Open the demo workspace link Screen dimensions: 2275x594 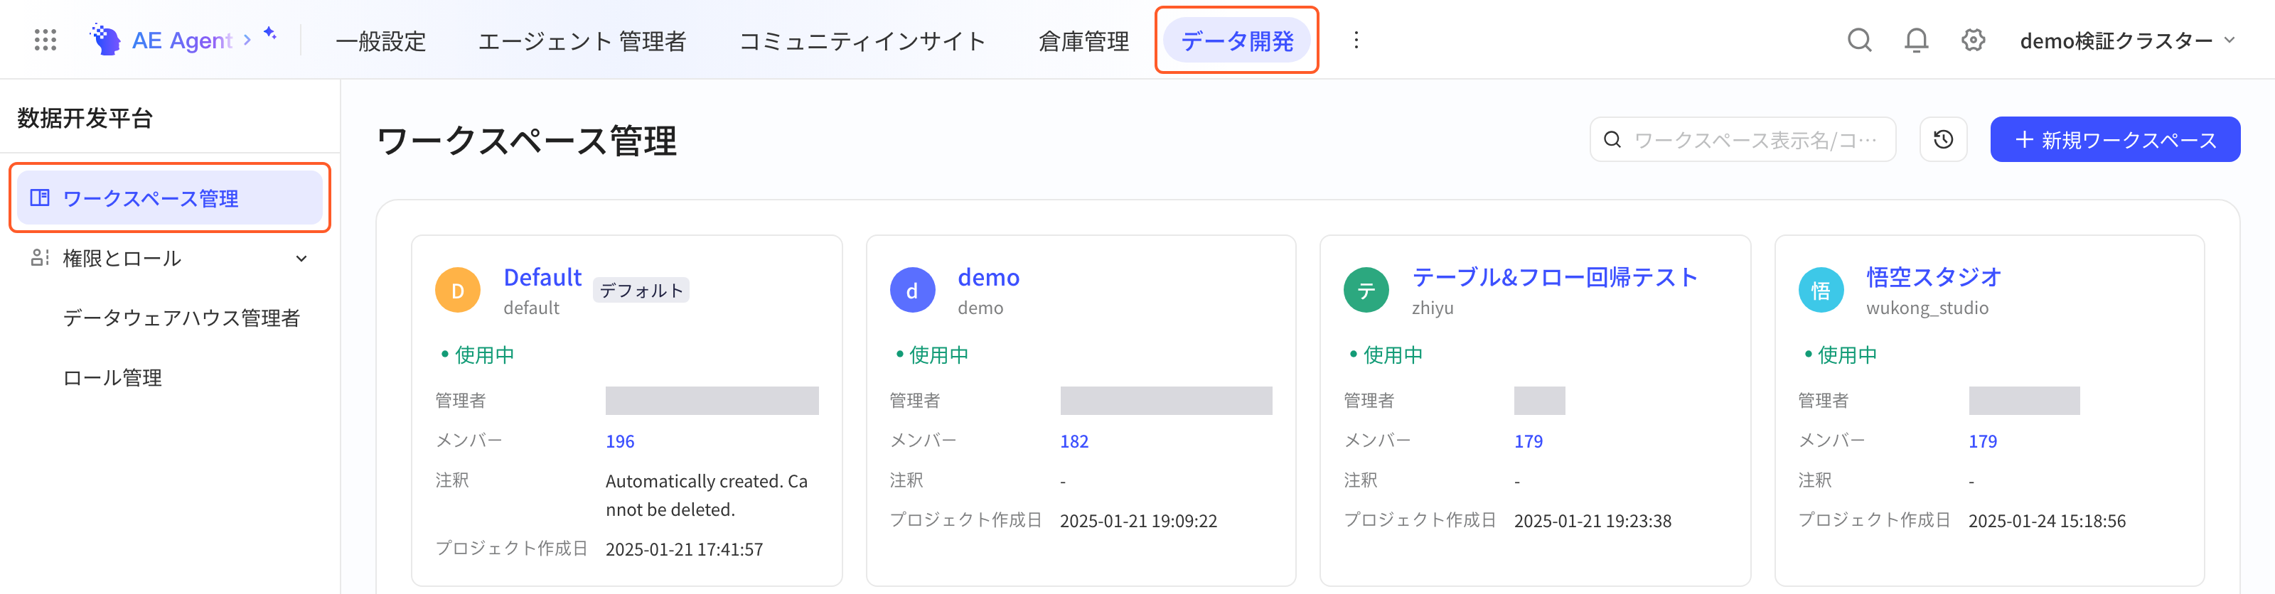[988, 277]
